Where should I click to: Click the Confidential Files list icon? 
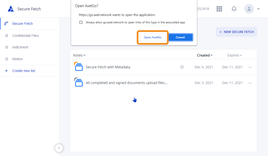[6, 36]
